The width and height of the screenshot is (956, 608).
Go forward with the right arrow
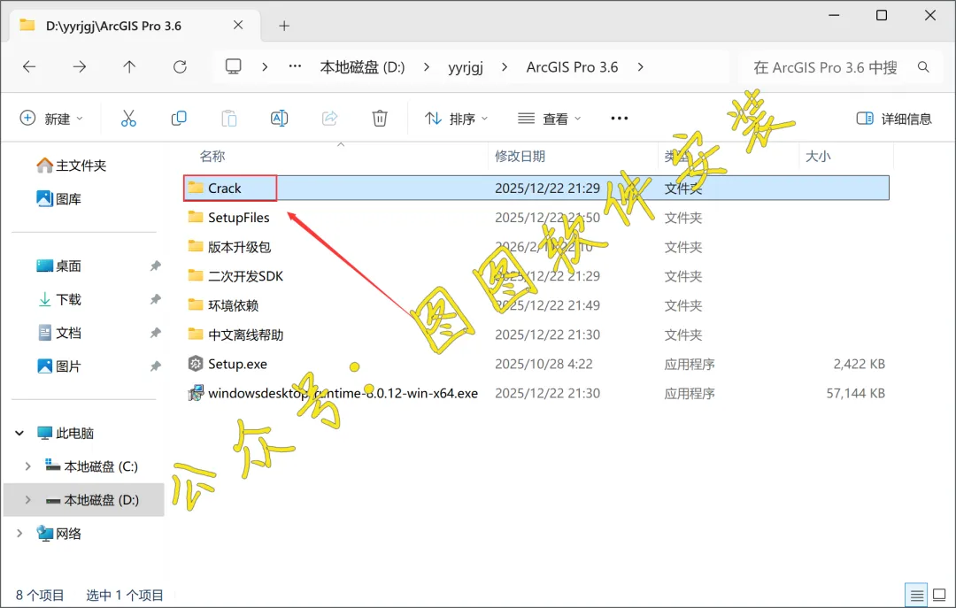tap(80, 67)
